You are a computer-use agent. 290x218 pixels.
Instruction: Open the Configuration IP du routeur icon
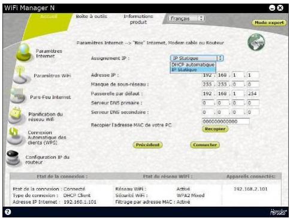[x=13, y=158]
